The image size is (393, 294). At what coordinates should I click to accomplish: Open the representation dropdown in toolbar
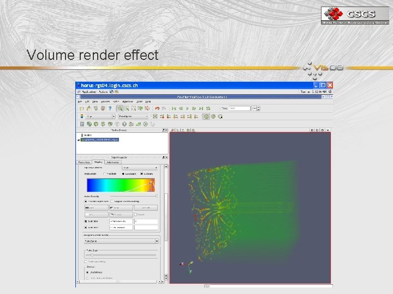coord(134,117)
